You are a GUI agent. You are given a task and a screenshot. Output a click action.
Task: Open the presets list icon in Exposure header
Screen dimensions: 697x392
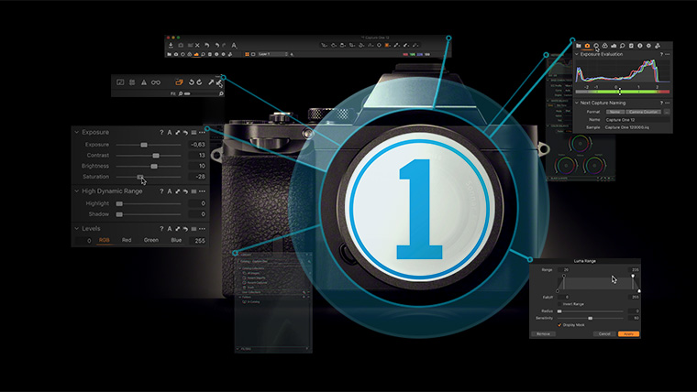point(194,132)
